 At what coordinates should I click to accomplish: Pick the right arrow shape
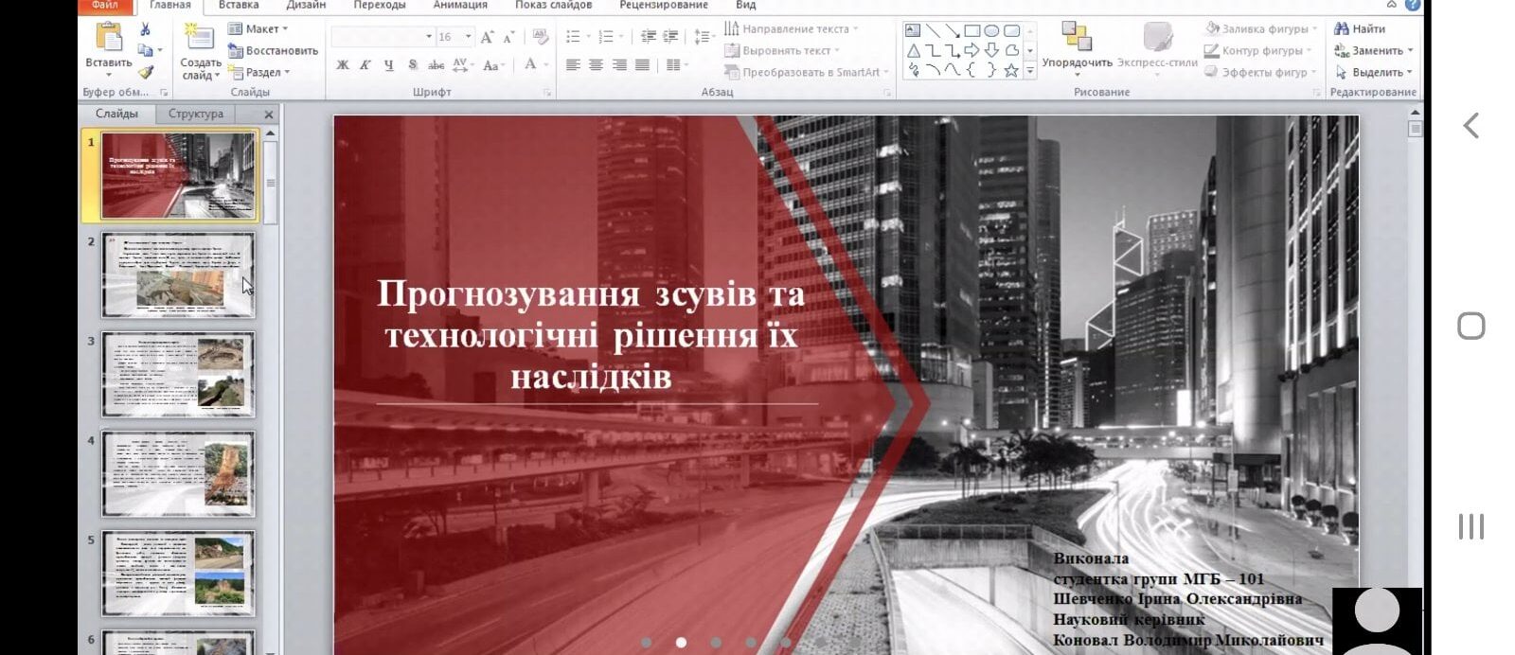[971, 50]
